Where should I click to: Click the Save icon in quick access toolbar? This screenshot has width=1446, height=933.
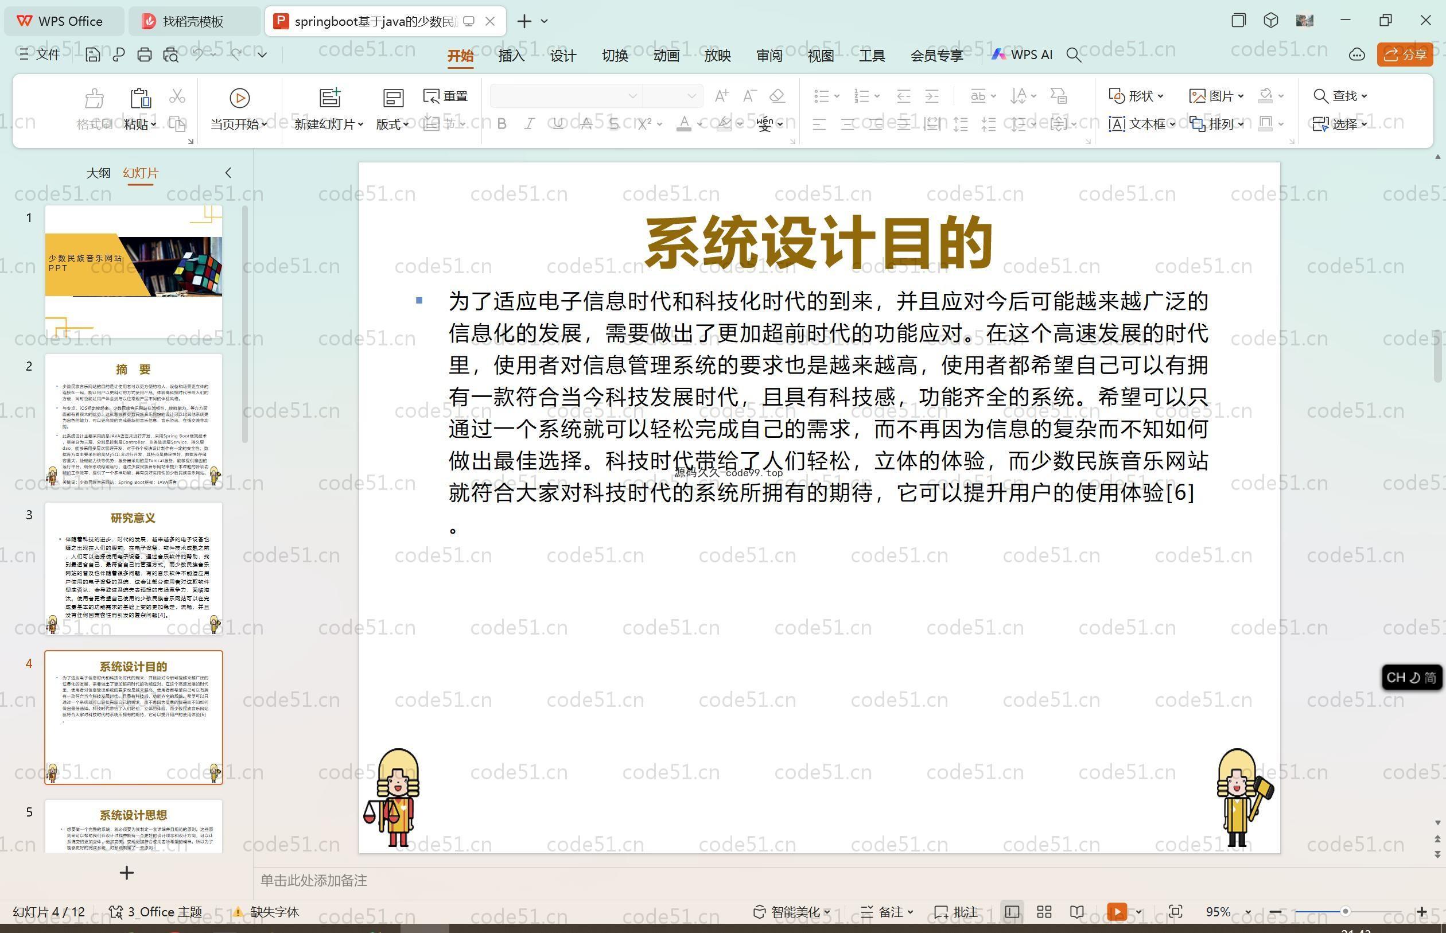[x=93, y=55]
